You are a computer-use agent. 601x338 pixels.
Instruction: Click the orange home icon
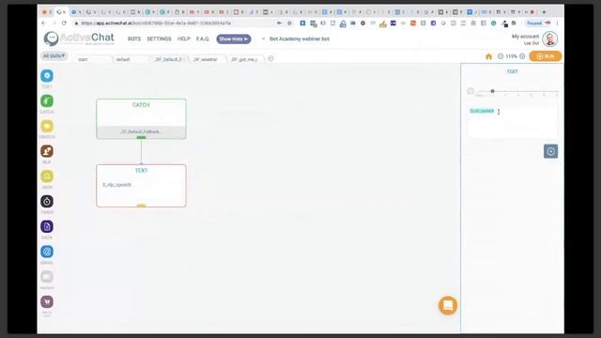pyautogui.click(x=488, y=56)
